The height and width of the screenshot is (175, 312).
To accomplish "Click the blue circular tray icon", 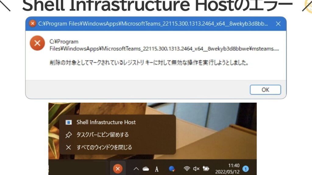I will click(172, 169).
